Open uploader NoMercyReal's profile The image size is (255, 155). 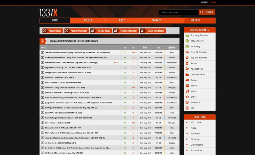172,63
